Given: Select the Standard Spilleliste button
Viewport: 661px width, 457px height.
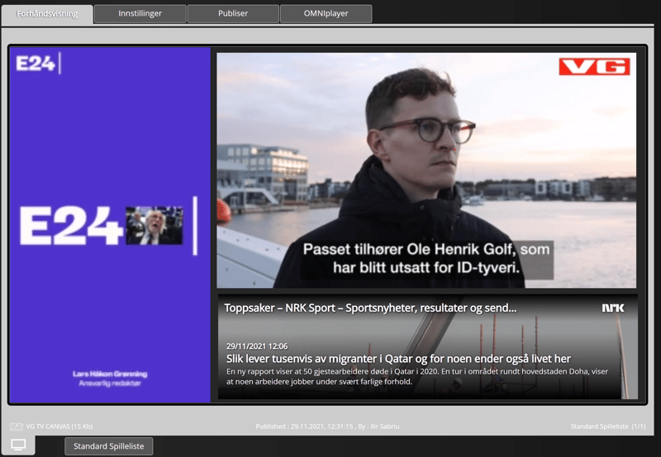Looking at the screenshot, I should click(109, 446).
